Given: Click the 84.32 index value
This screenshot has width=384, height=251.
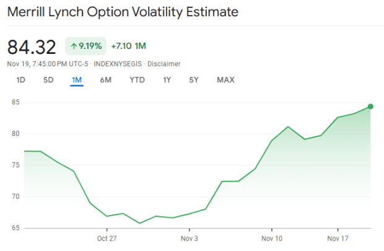Looking at the screenshot, I should [x=32, y=46].
